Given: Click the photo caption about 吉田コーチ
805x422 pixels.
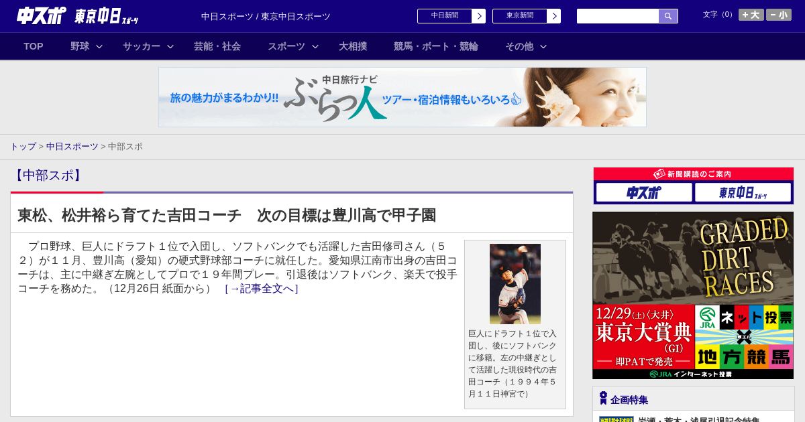Looking at the screenshot, I should point(513,363).
